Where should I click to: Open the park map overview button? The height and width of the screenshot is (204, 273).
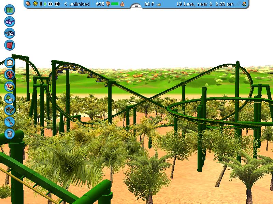(x=10, y=10)
